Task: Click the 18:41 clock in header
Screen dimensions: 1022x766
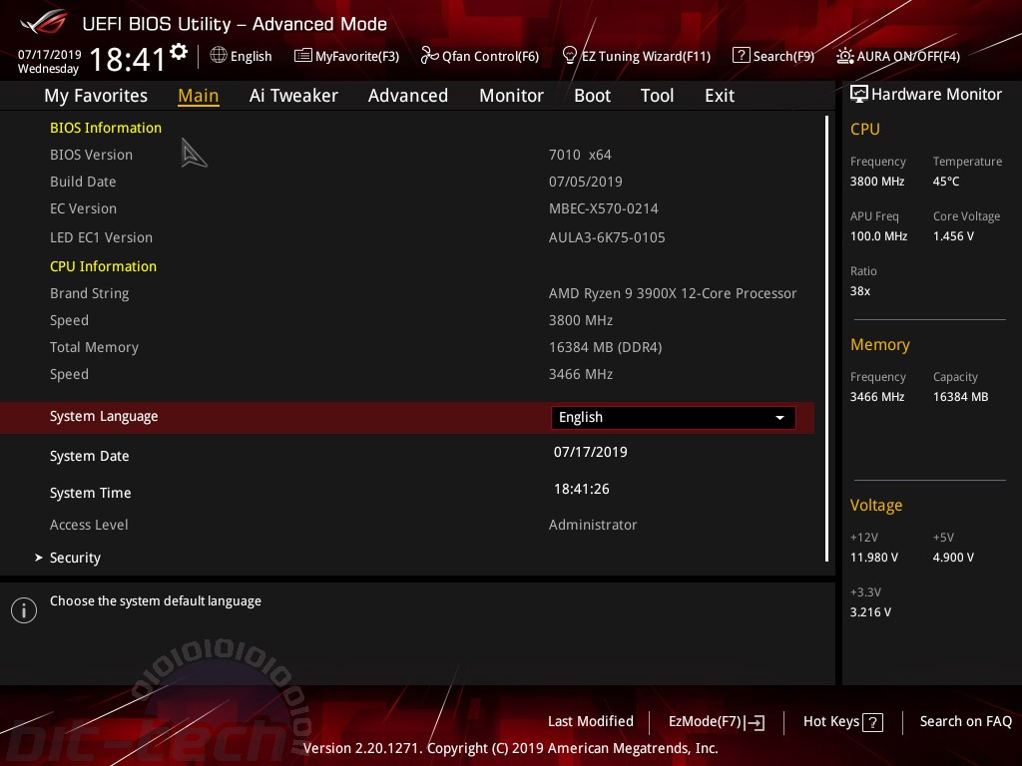Action: (x=128, y=59)
